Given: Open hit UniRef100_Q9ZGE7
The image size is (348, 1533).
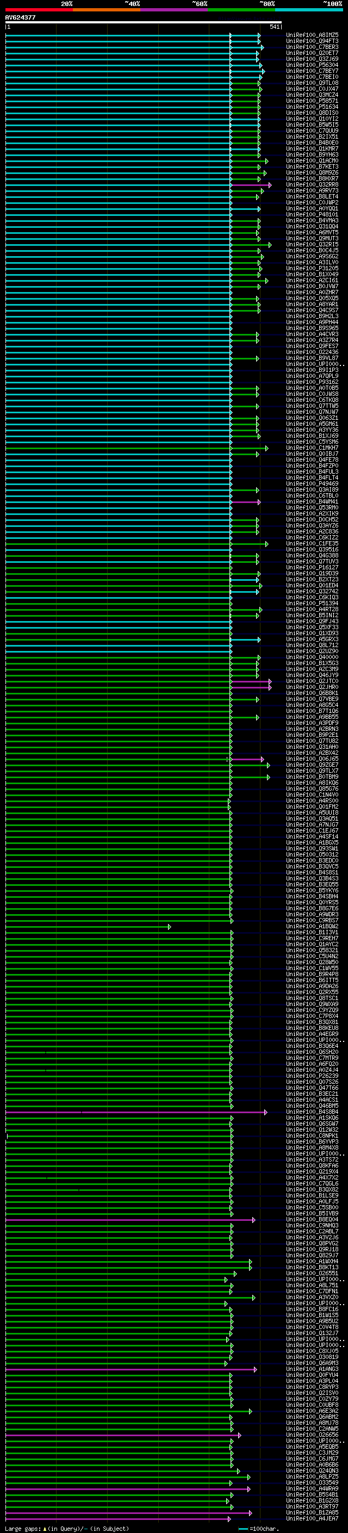Looking at the screenshot, I should (x=312, y=765).
